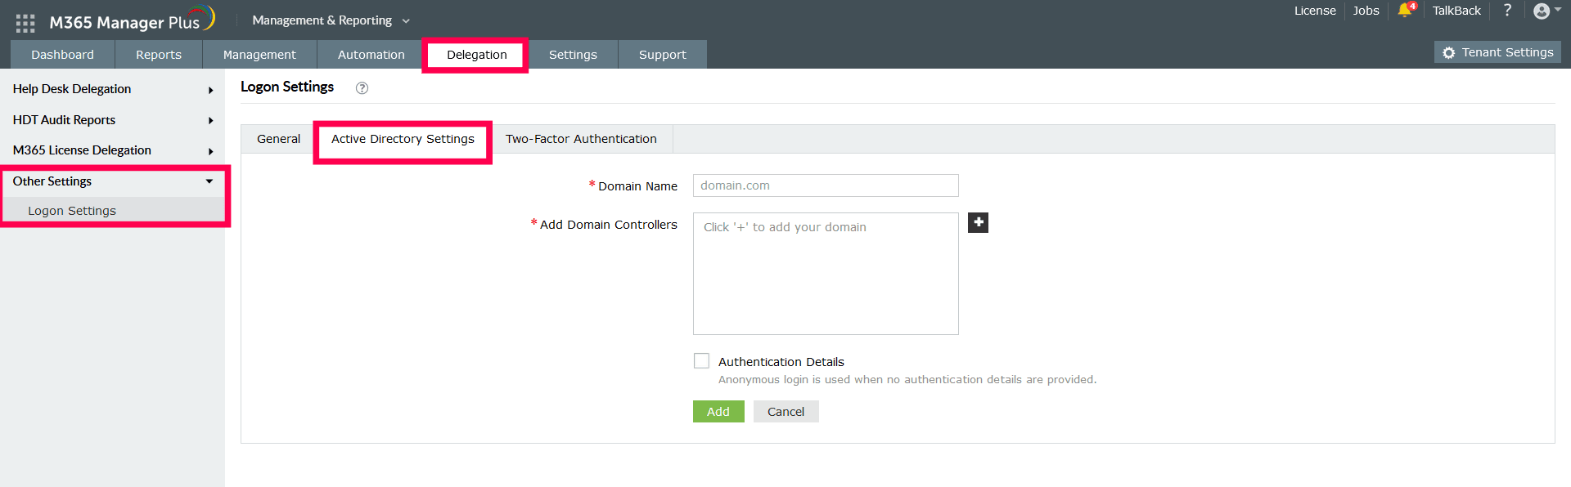Click the plus icon to add domain controller
The width and height of the screenshot is (1571, 487).
coord(978,222)
